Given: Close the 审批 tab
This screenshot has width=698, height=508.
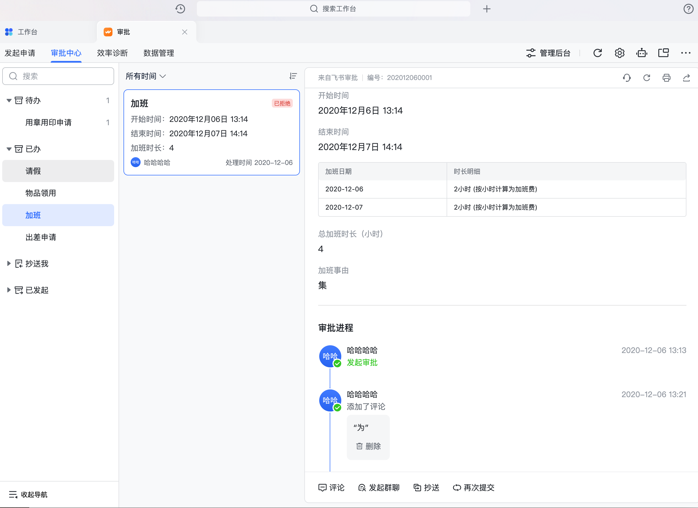Looking at the screenshot, I should [x=185, y=32].
